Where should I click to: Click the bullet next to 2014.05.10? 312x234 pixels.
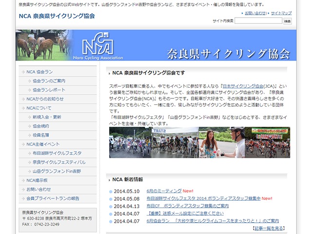pyautogui.click(x=111, y=192)
